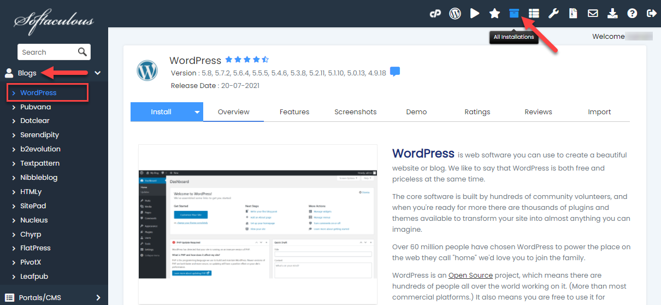Select Pubvana in Blogs list
This screenshot has height=305, width=661.
pyautogui.click(x=36, y=107)
